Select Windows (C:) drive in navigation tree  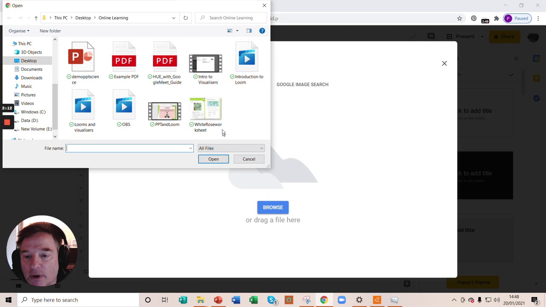33,112
